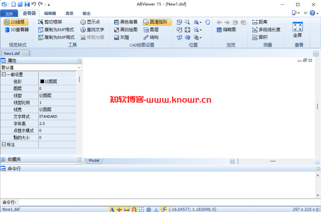Select the Model layout tab
321x212 pixels.
94,161
